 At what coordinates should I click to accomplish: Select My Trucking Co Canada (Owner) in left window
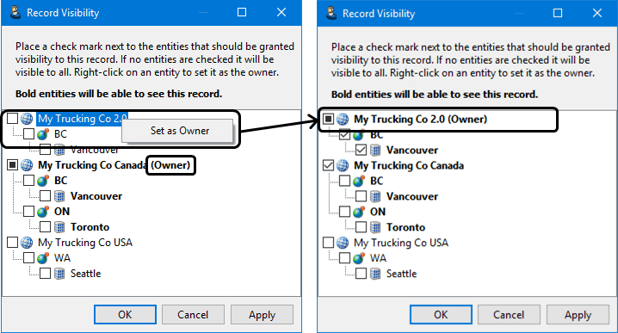pyautogui.click(x=114, y=164)
